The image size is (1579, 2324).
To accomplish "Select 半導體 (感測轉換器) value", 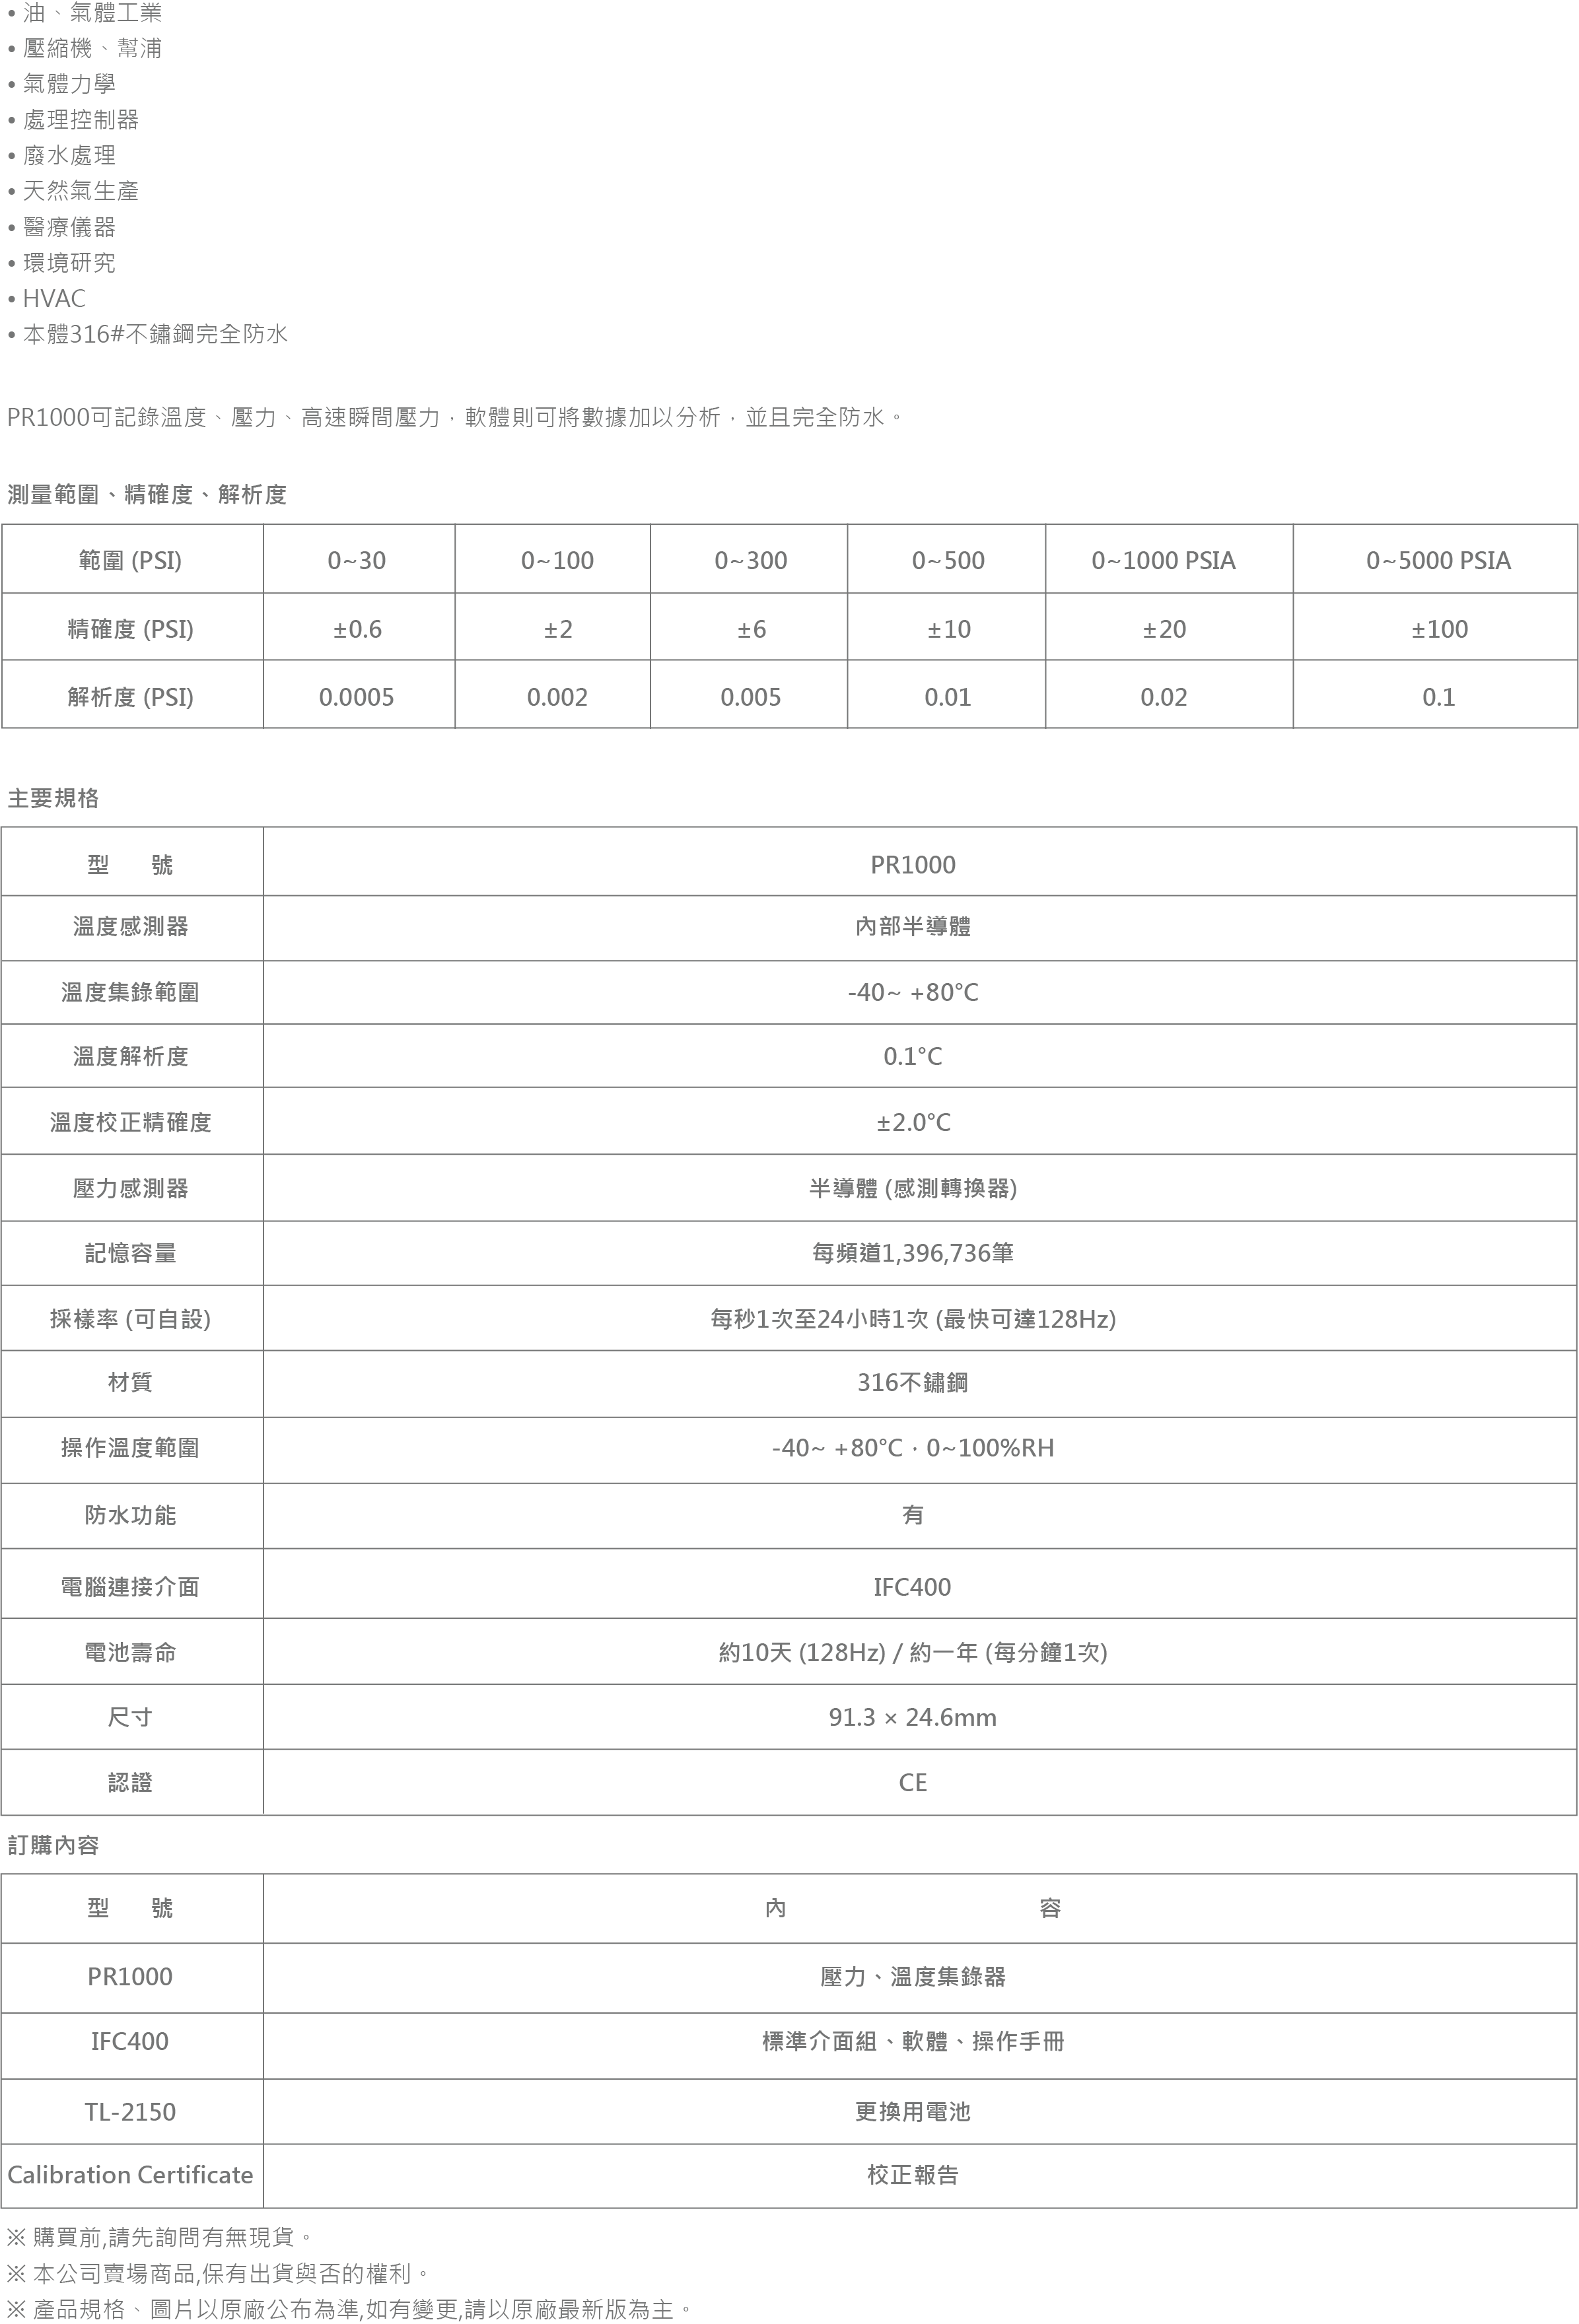I will (x=913, y=1188).
